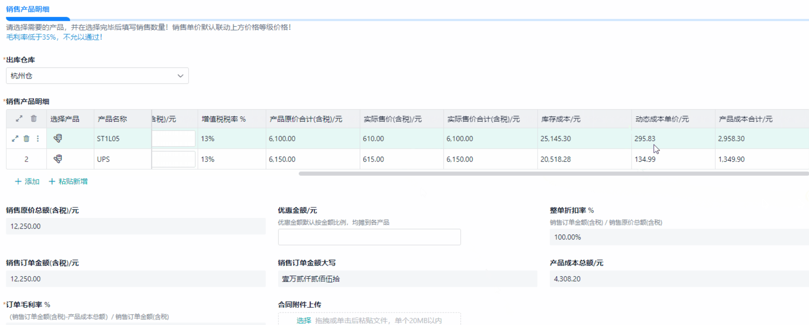
Task: Click the 134.99 dynamic cost cell
Action: click(673, 159)
